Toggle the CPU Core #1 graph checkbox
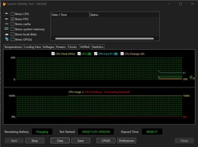 click(x=96, y=54)
